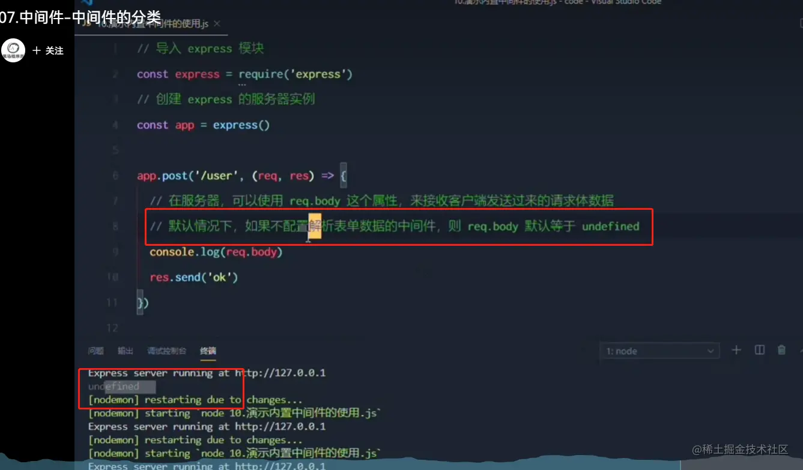This screenshot has height=470, width=803.
Task: Click the split terminal icon
Action: (760, 350)
